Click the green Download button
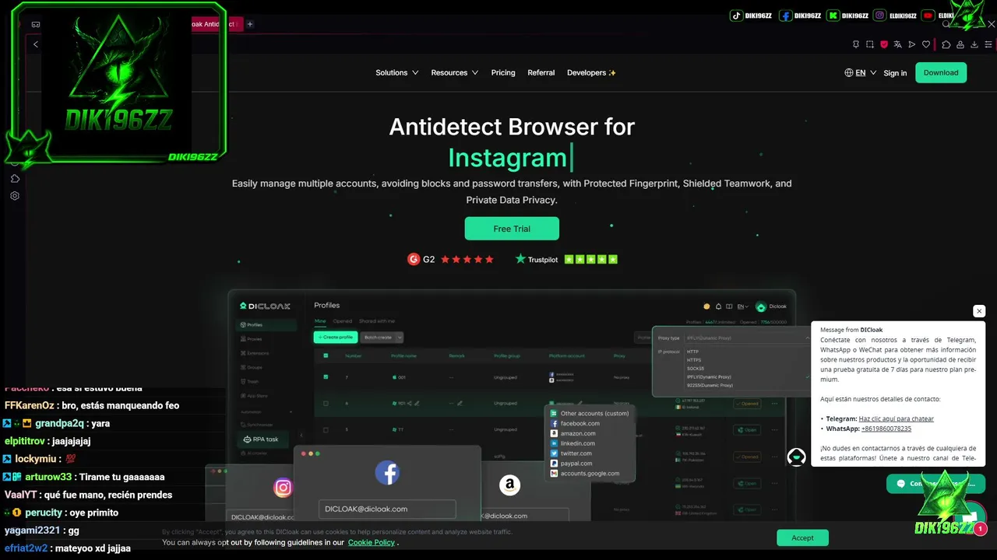997x560 pixels. coord(941,72)
